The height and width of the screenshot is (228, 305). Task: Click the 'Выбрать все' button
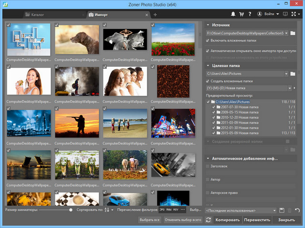(x=149, y=220)
